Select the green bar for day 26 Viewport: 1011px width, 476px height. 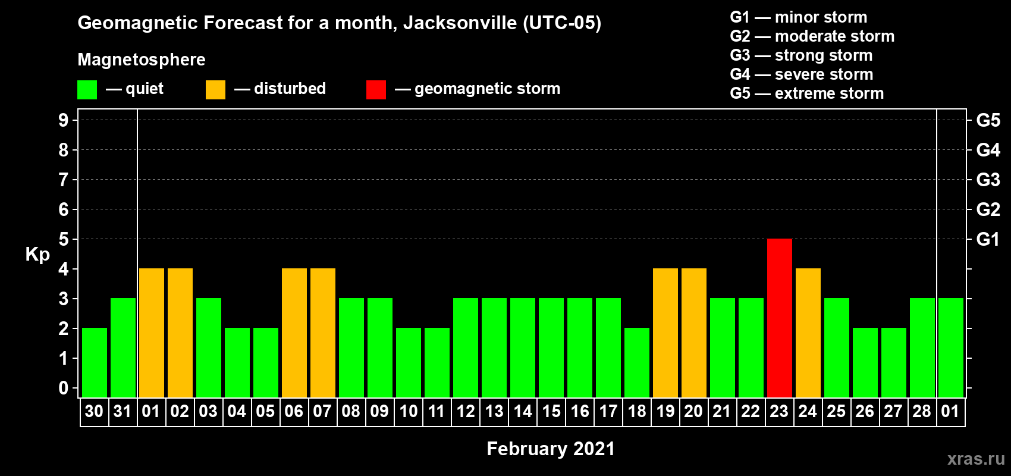click(865, 362)
